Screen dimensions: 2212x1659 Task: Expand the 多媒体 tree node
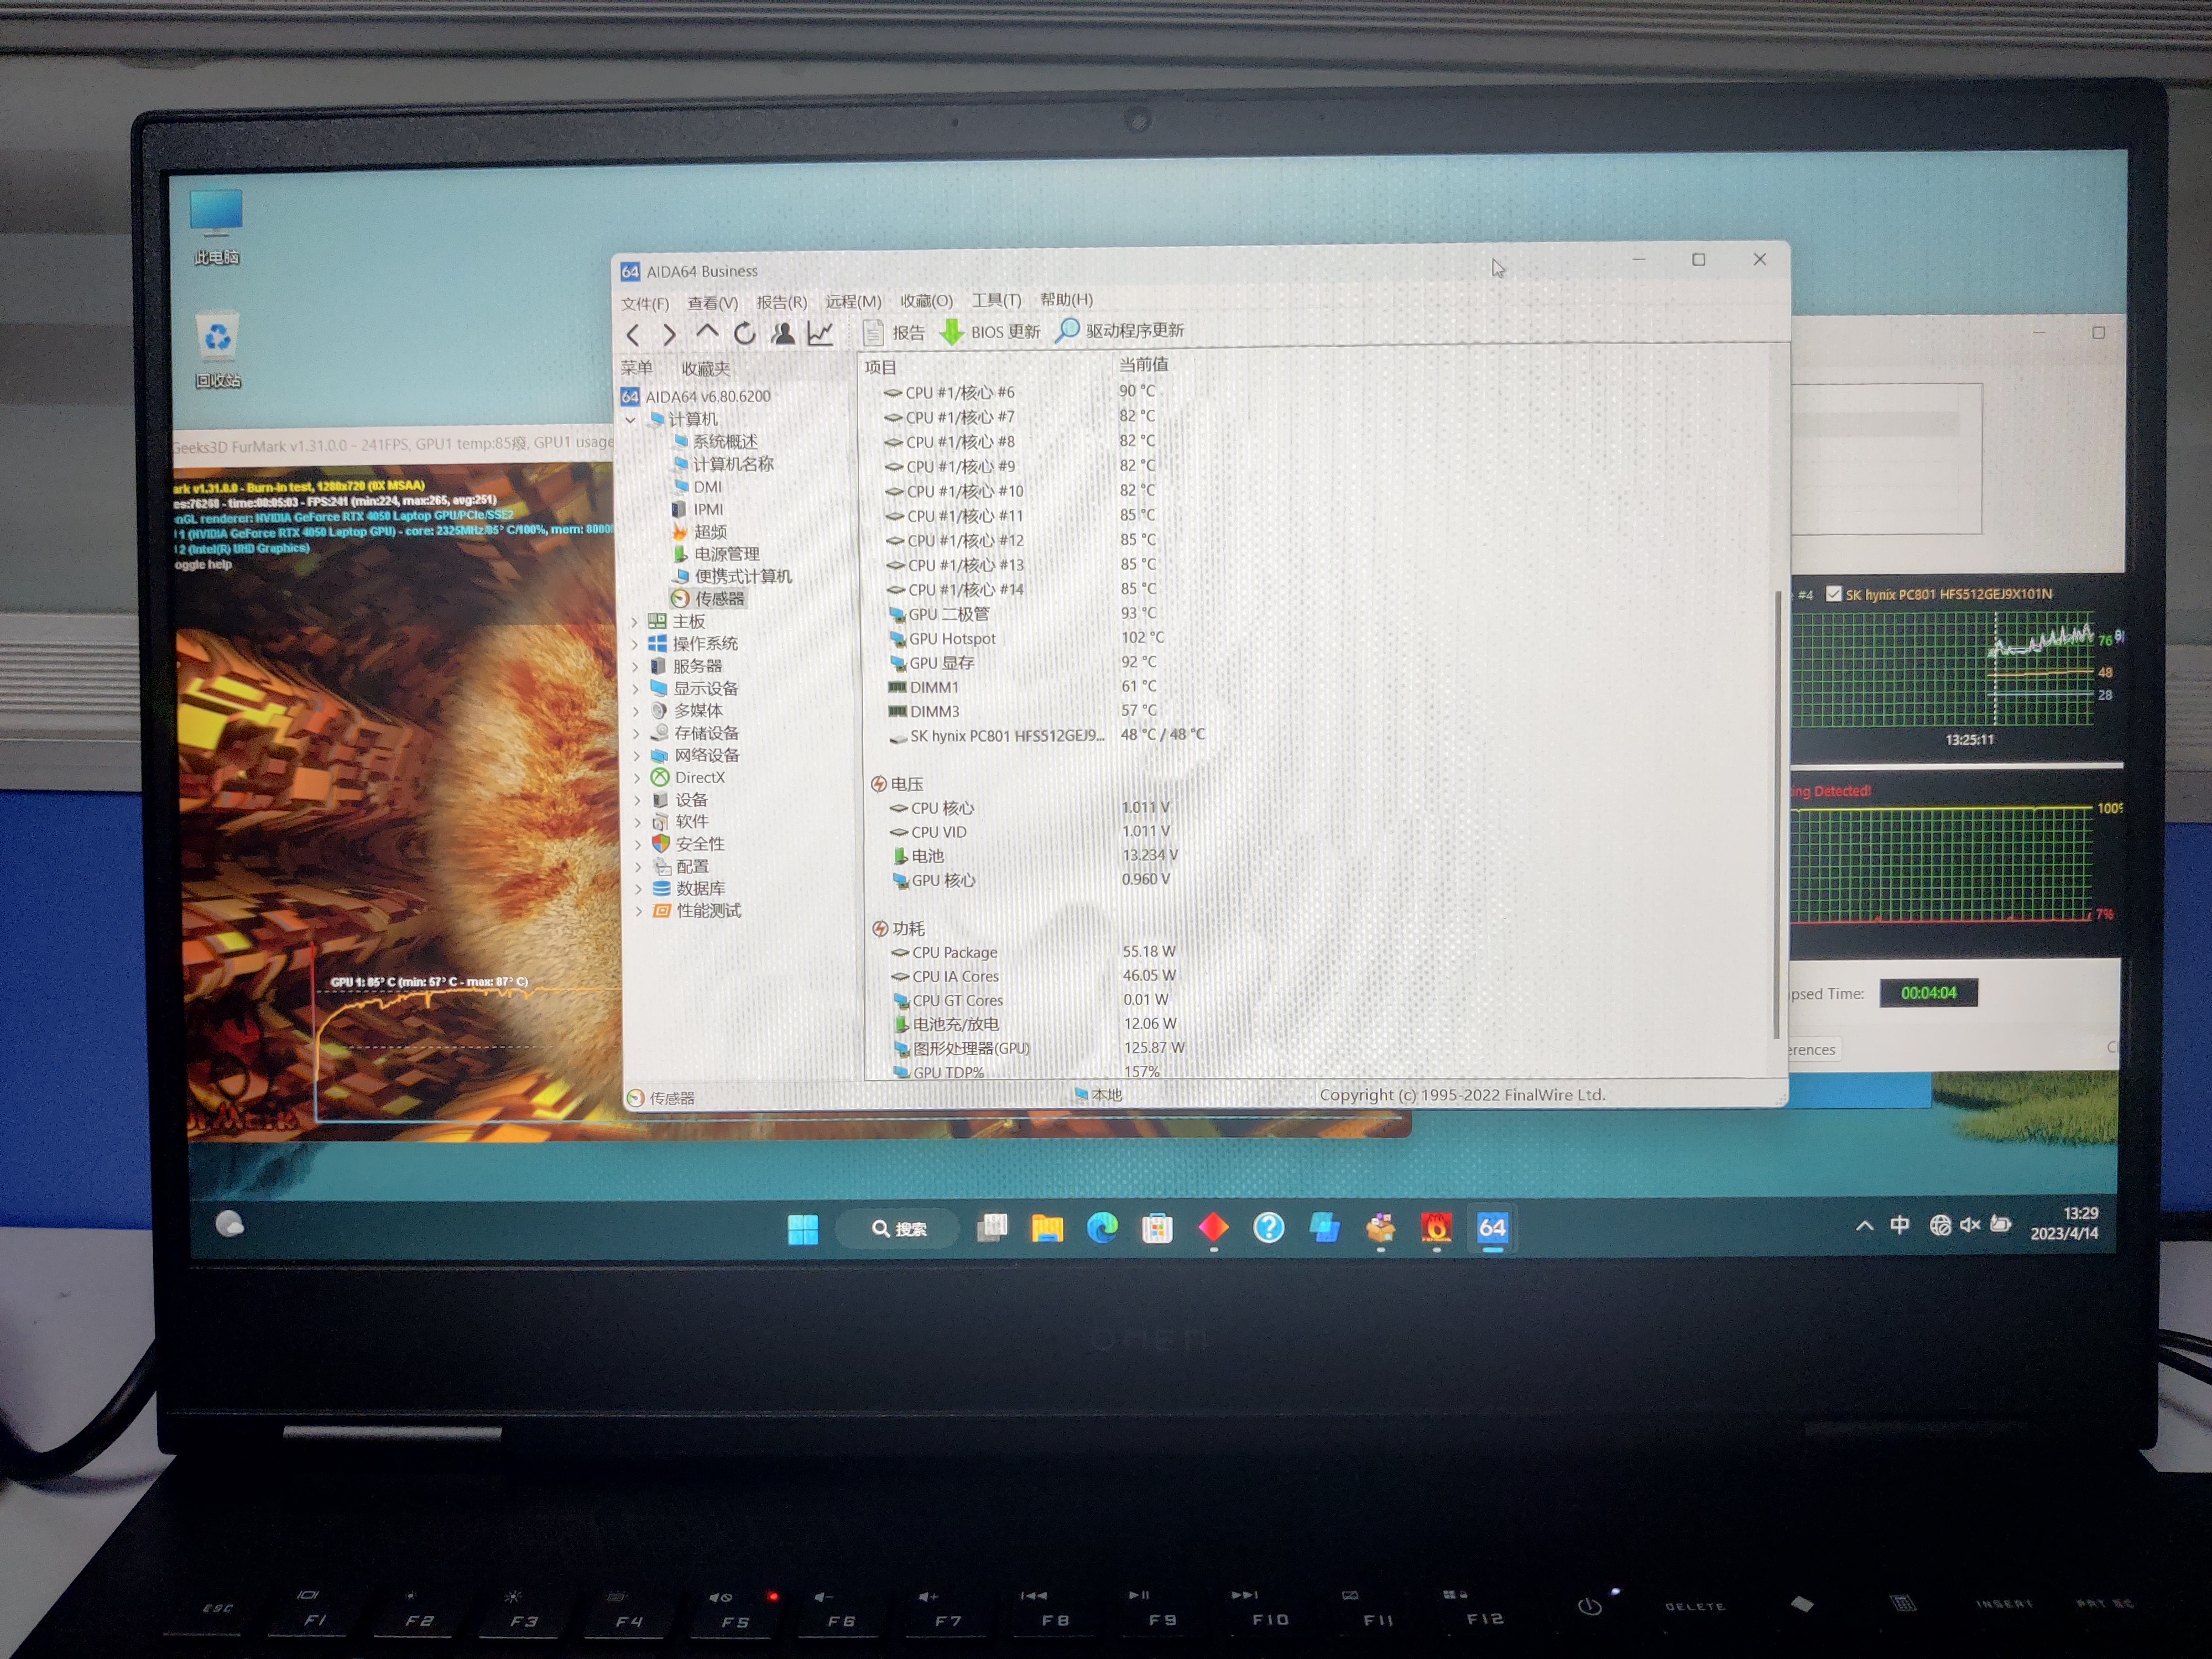636,711
